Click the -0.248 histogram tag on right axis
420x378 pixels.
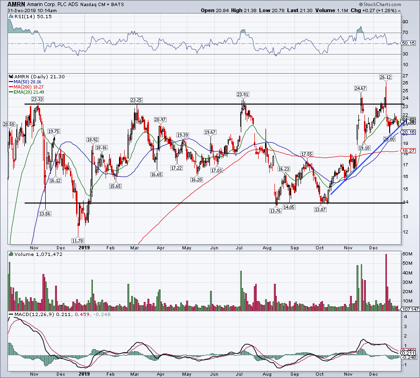(409, 357)
